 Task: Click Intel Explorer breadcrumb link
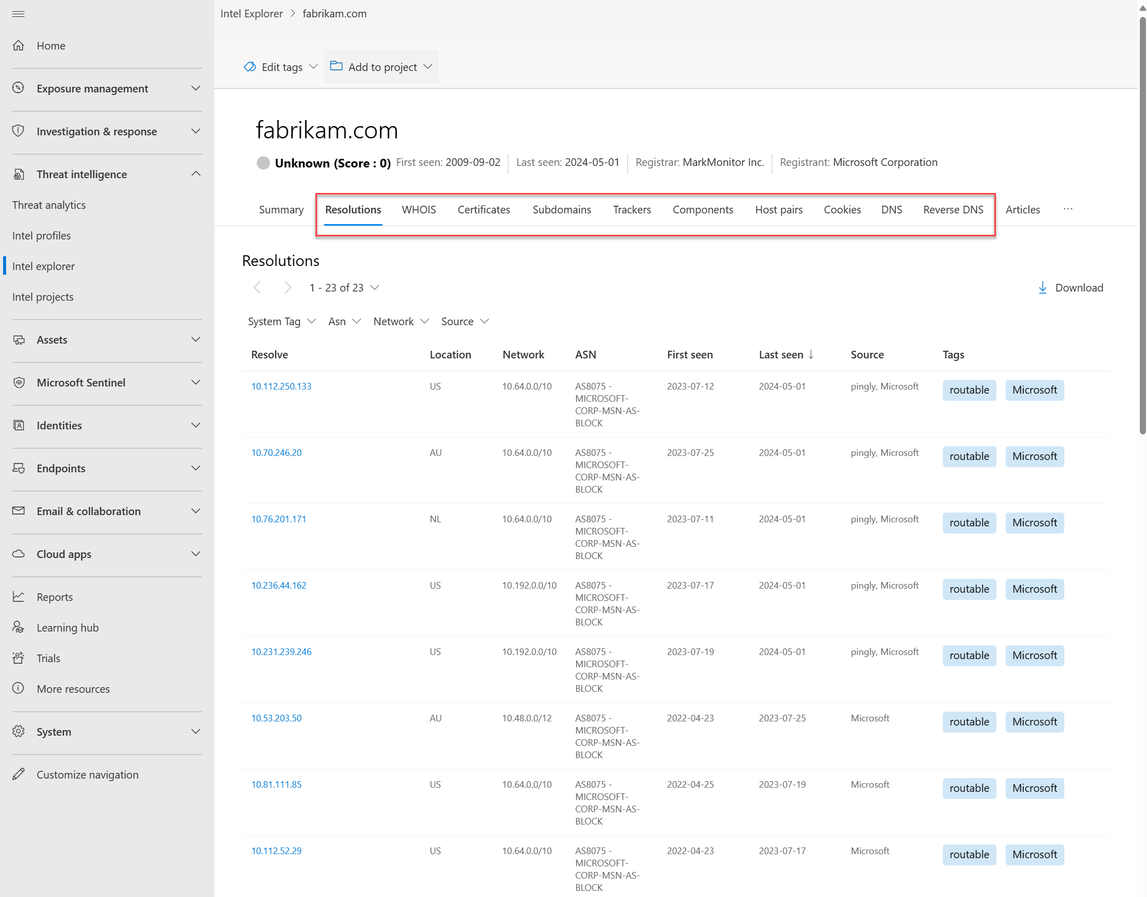[x=252, y=14]
